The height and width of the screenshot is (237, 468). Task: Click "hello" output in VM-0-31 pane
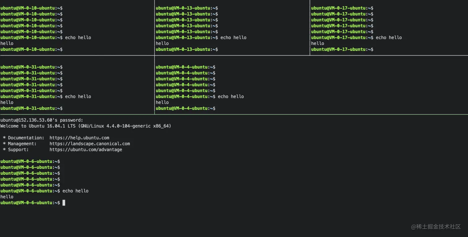tap(7, 102)
